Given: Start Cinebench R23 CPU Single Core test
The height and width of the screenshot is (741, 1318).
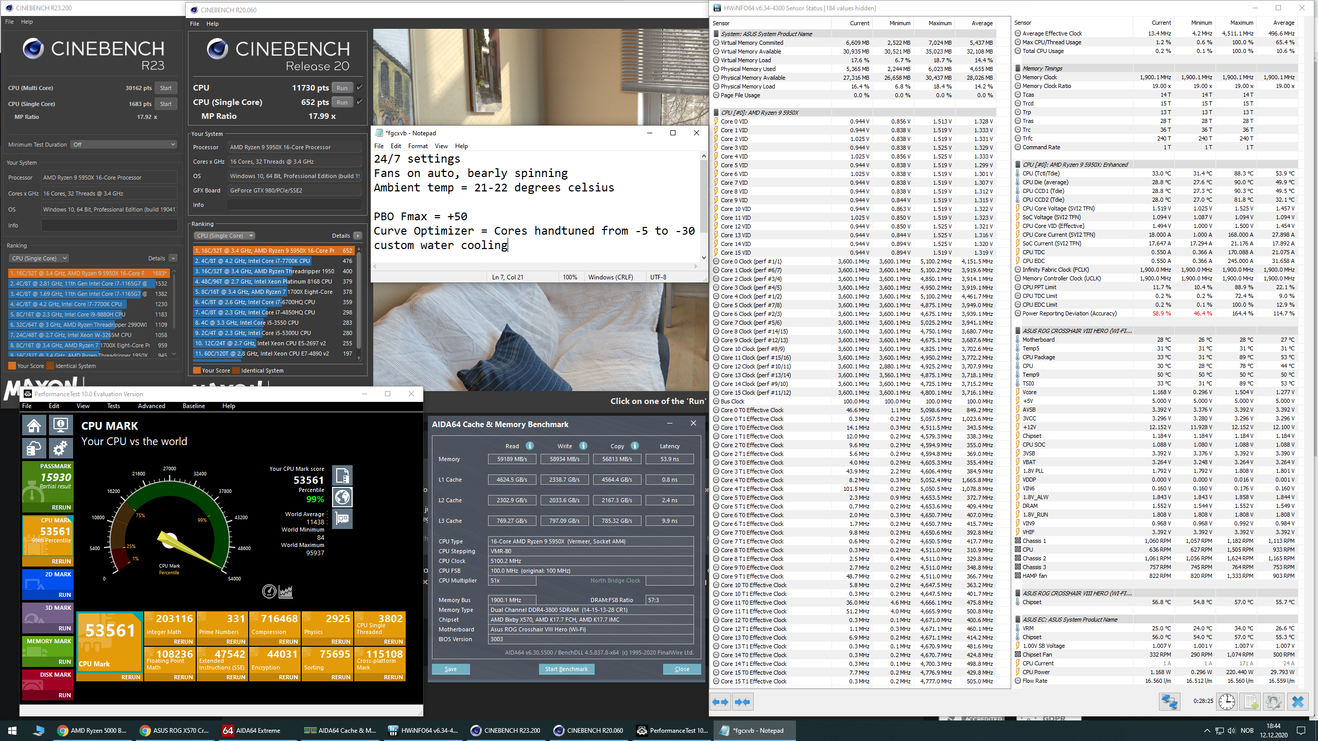Looking at the screenshot, I should click(166, 104).
